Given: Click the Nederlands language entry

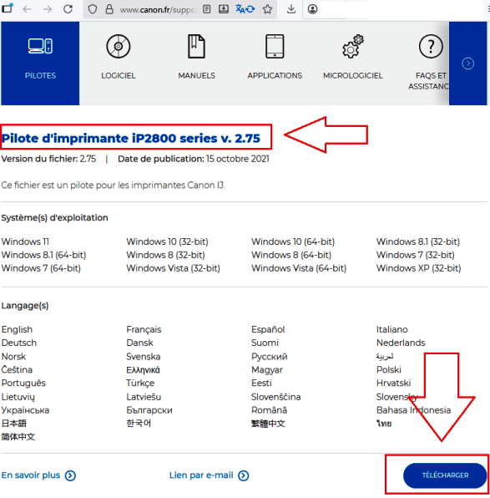Looking at the screenshot, I should [x=401, y=343].
